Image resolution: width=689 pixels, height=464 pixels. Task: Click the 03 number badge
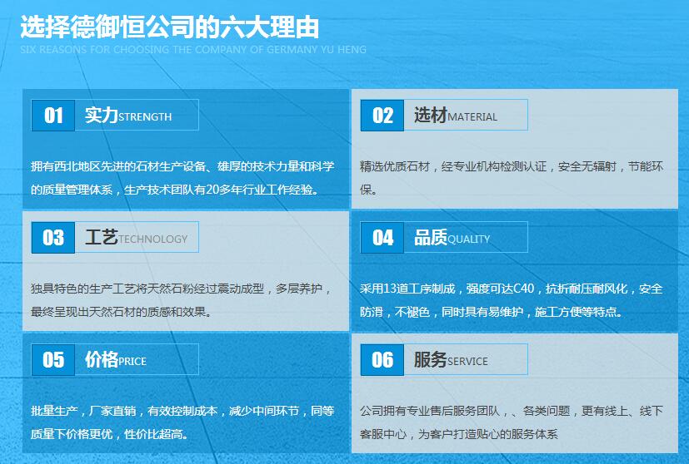53,238
